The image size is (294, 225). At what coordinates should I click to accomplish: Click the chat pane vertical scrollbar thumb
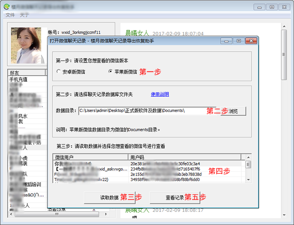click(x=284, y=55)
